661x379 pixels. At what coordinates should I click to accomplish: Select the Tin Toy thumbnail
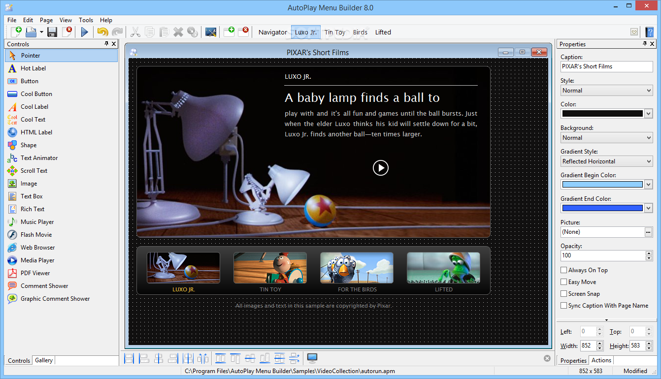[x=270, y=268]
